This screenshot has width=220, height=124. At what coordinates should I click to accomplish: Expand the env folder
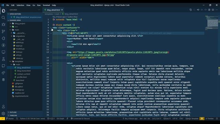point(25,27)
